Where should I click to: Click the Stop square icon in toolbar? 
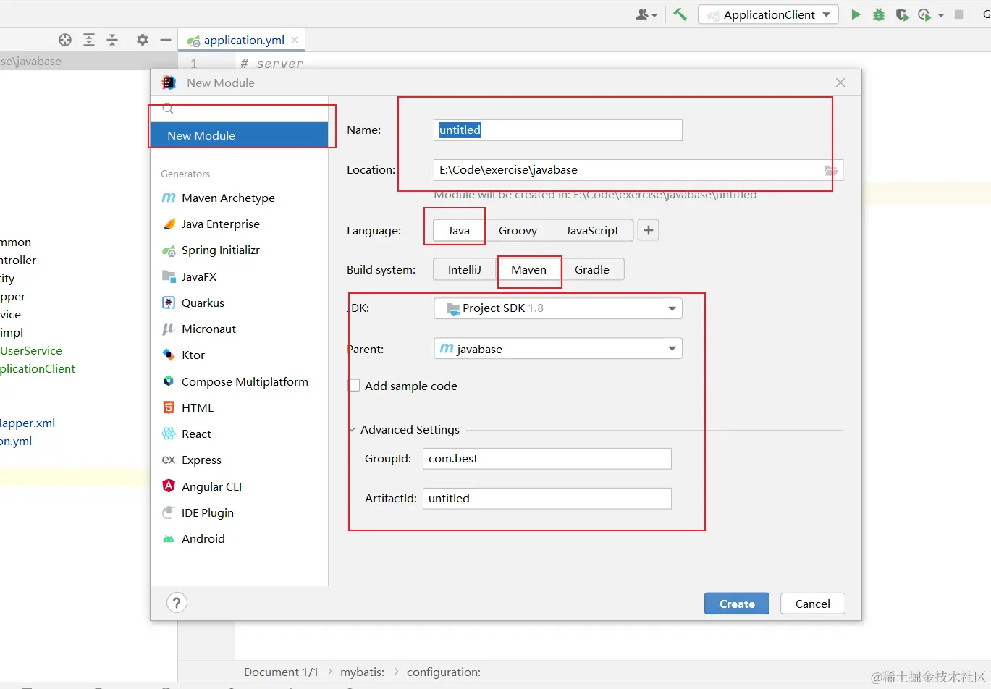pos(959,14)
